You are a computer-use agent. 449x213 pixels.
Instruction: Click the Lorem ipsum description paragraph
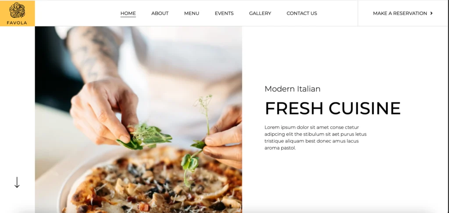click(316, 138)
